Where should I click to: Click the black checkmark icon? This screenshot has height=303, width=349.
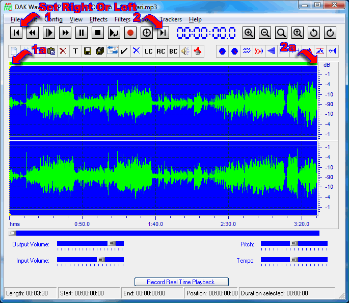(x=124, y=51)
